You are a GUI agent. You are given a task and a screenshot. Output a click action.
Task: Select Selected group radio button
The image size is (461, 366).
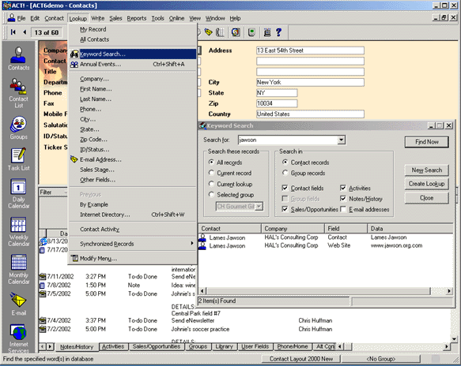pos(211,194)
